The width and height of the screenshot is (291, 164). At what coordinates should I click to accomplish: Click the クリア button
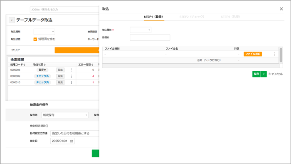click(15, 50)
